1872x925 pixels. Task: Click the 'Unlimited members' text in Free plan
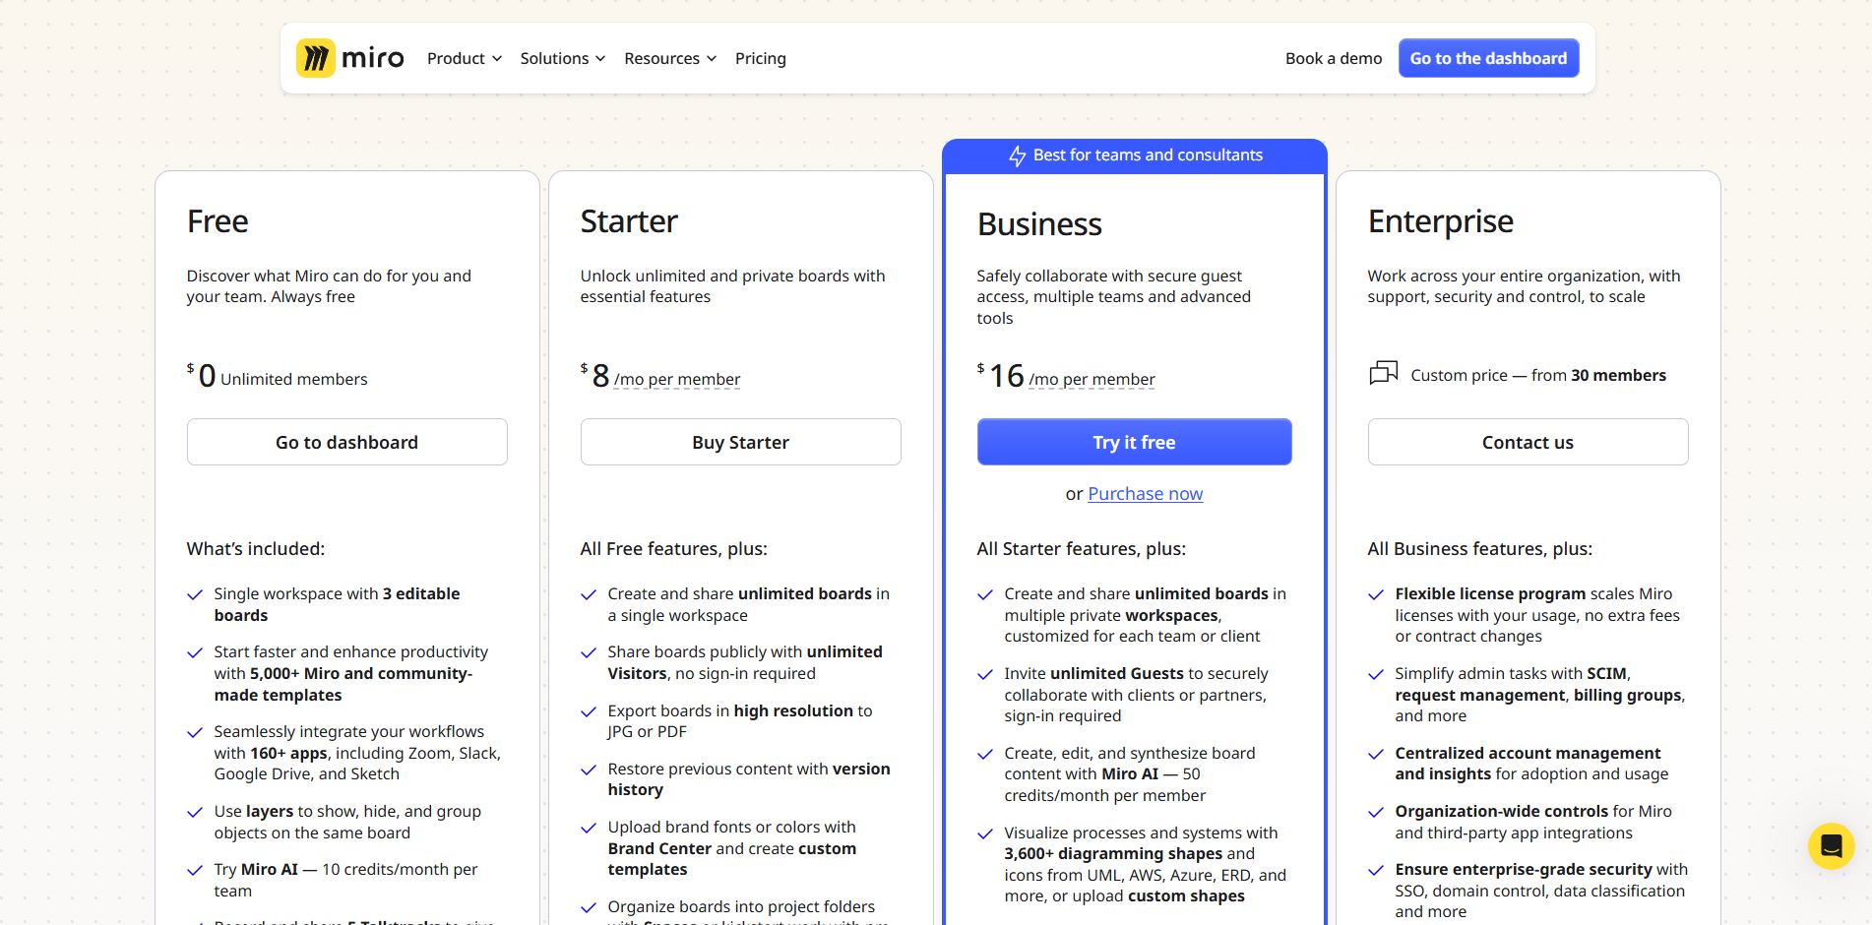[x=294, y=379]
